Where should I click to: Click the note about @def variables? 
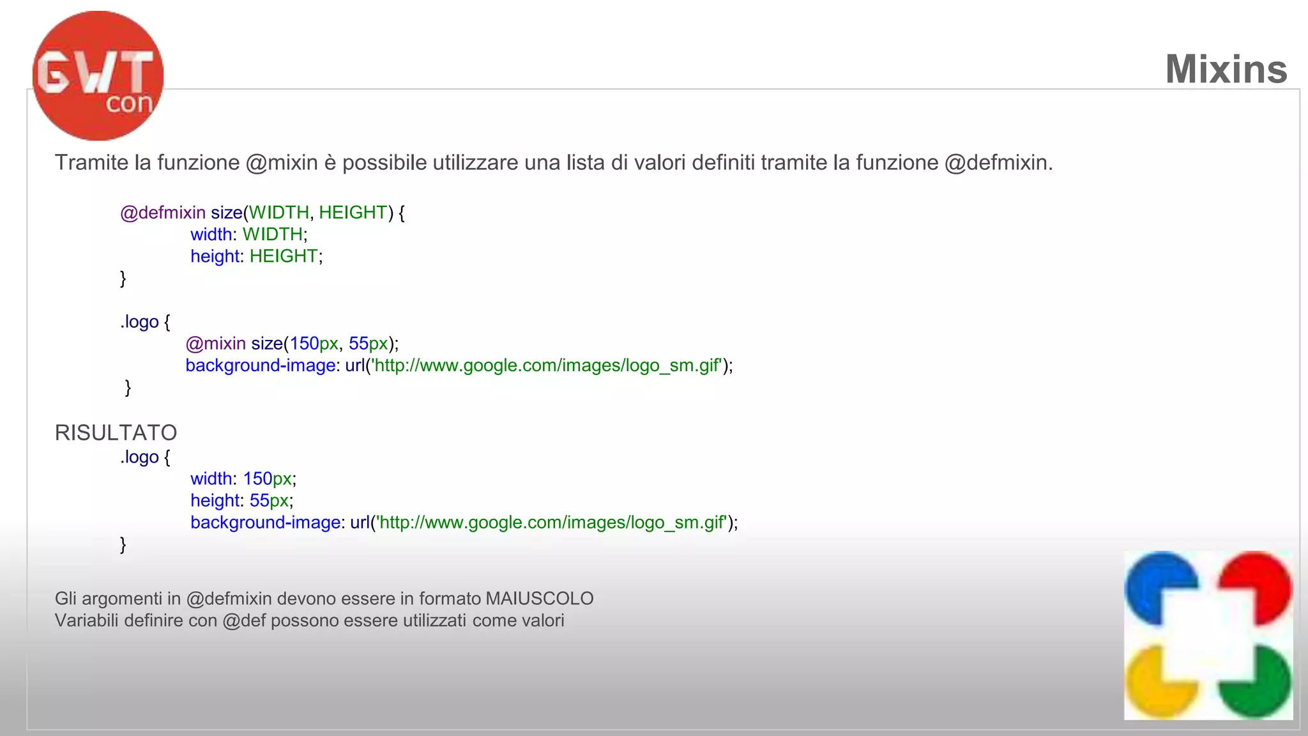[x=309, y=620]
